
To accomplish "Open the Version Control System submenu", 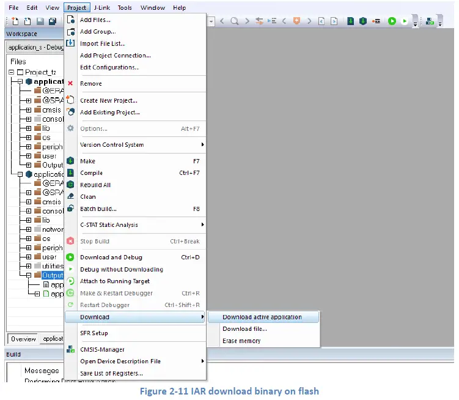I will 141,145.
